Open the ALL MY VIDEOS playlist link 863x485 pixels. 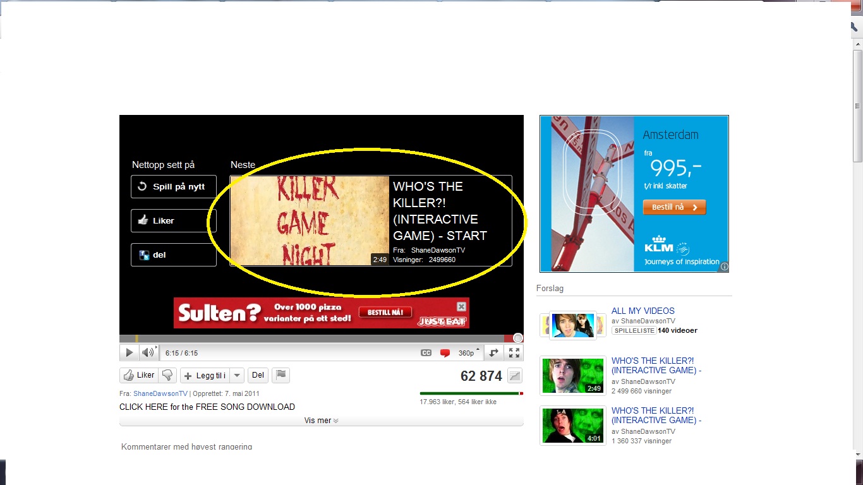[x=643, y=311]
